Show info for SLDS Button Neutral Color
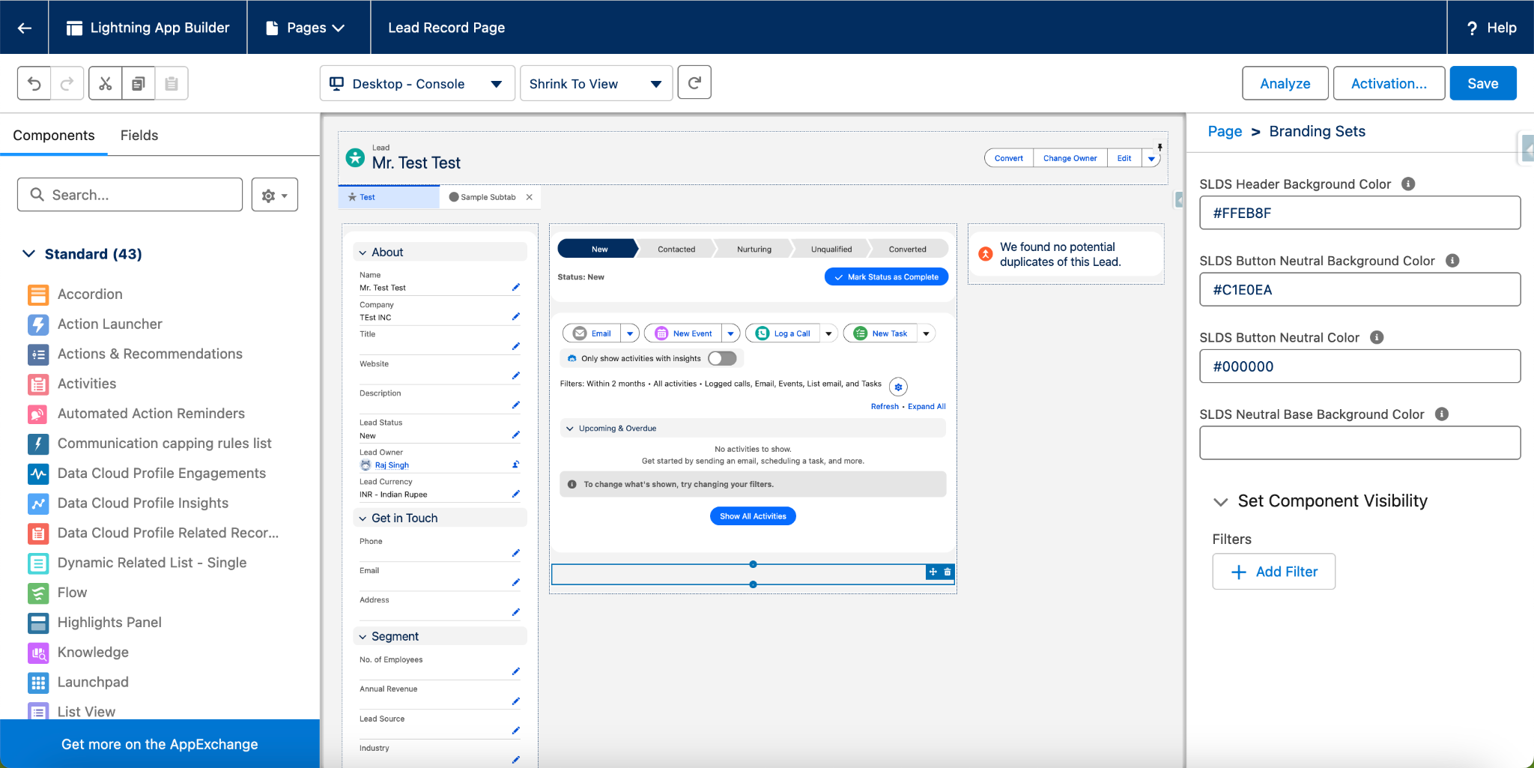1534x768 pixels. click(1377, 337)
